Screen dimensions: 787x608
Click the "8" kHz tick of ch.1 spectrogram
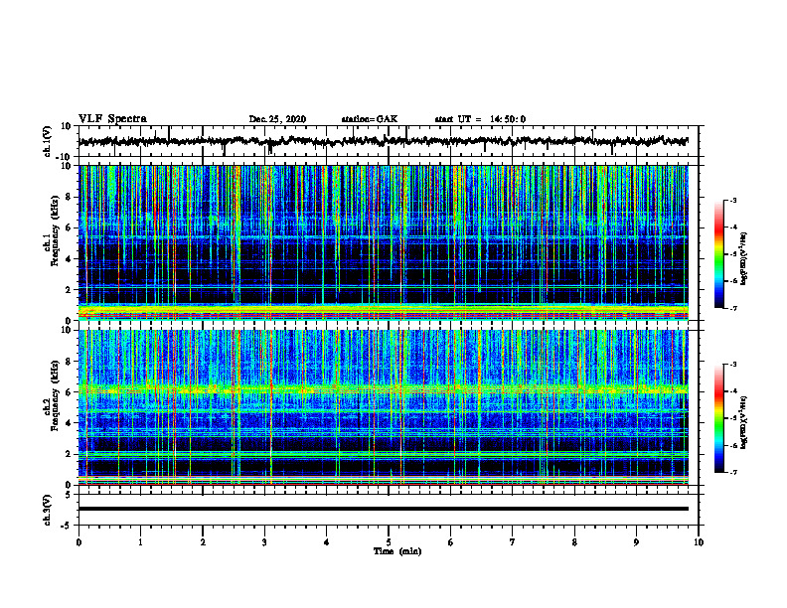pos(70,197)
